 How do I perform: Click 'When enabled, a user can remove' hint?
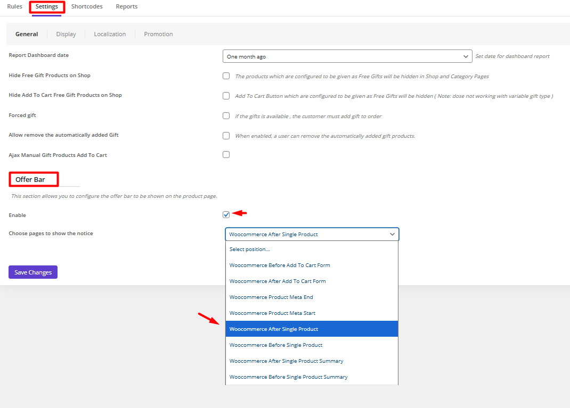(325, 136)
